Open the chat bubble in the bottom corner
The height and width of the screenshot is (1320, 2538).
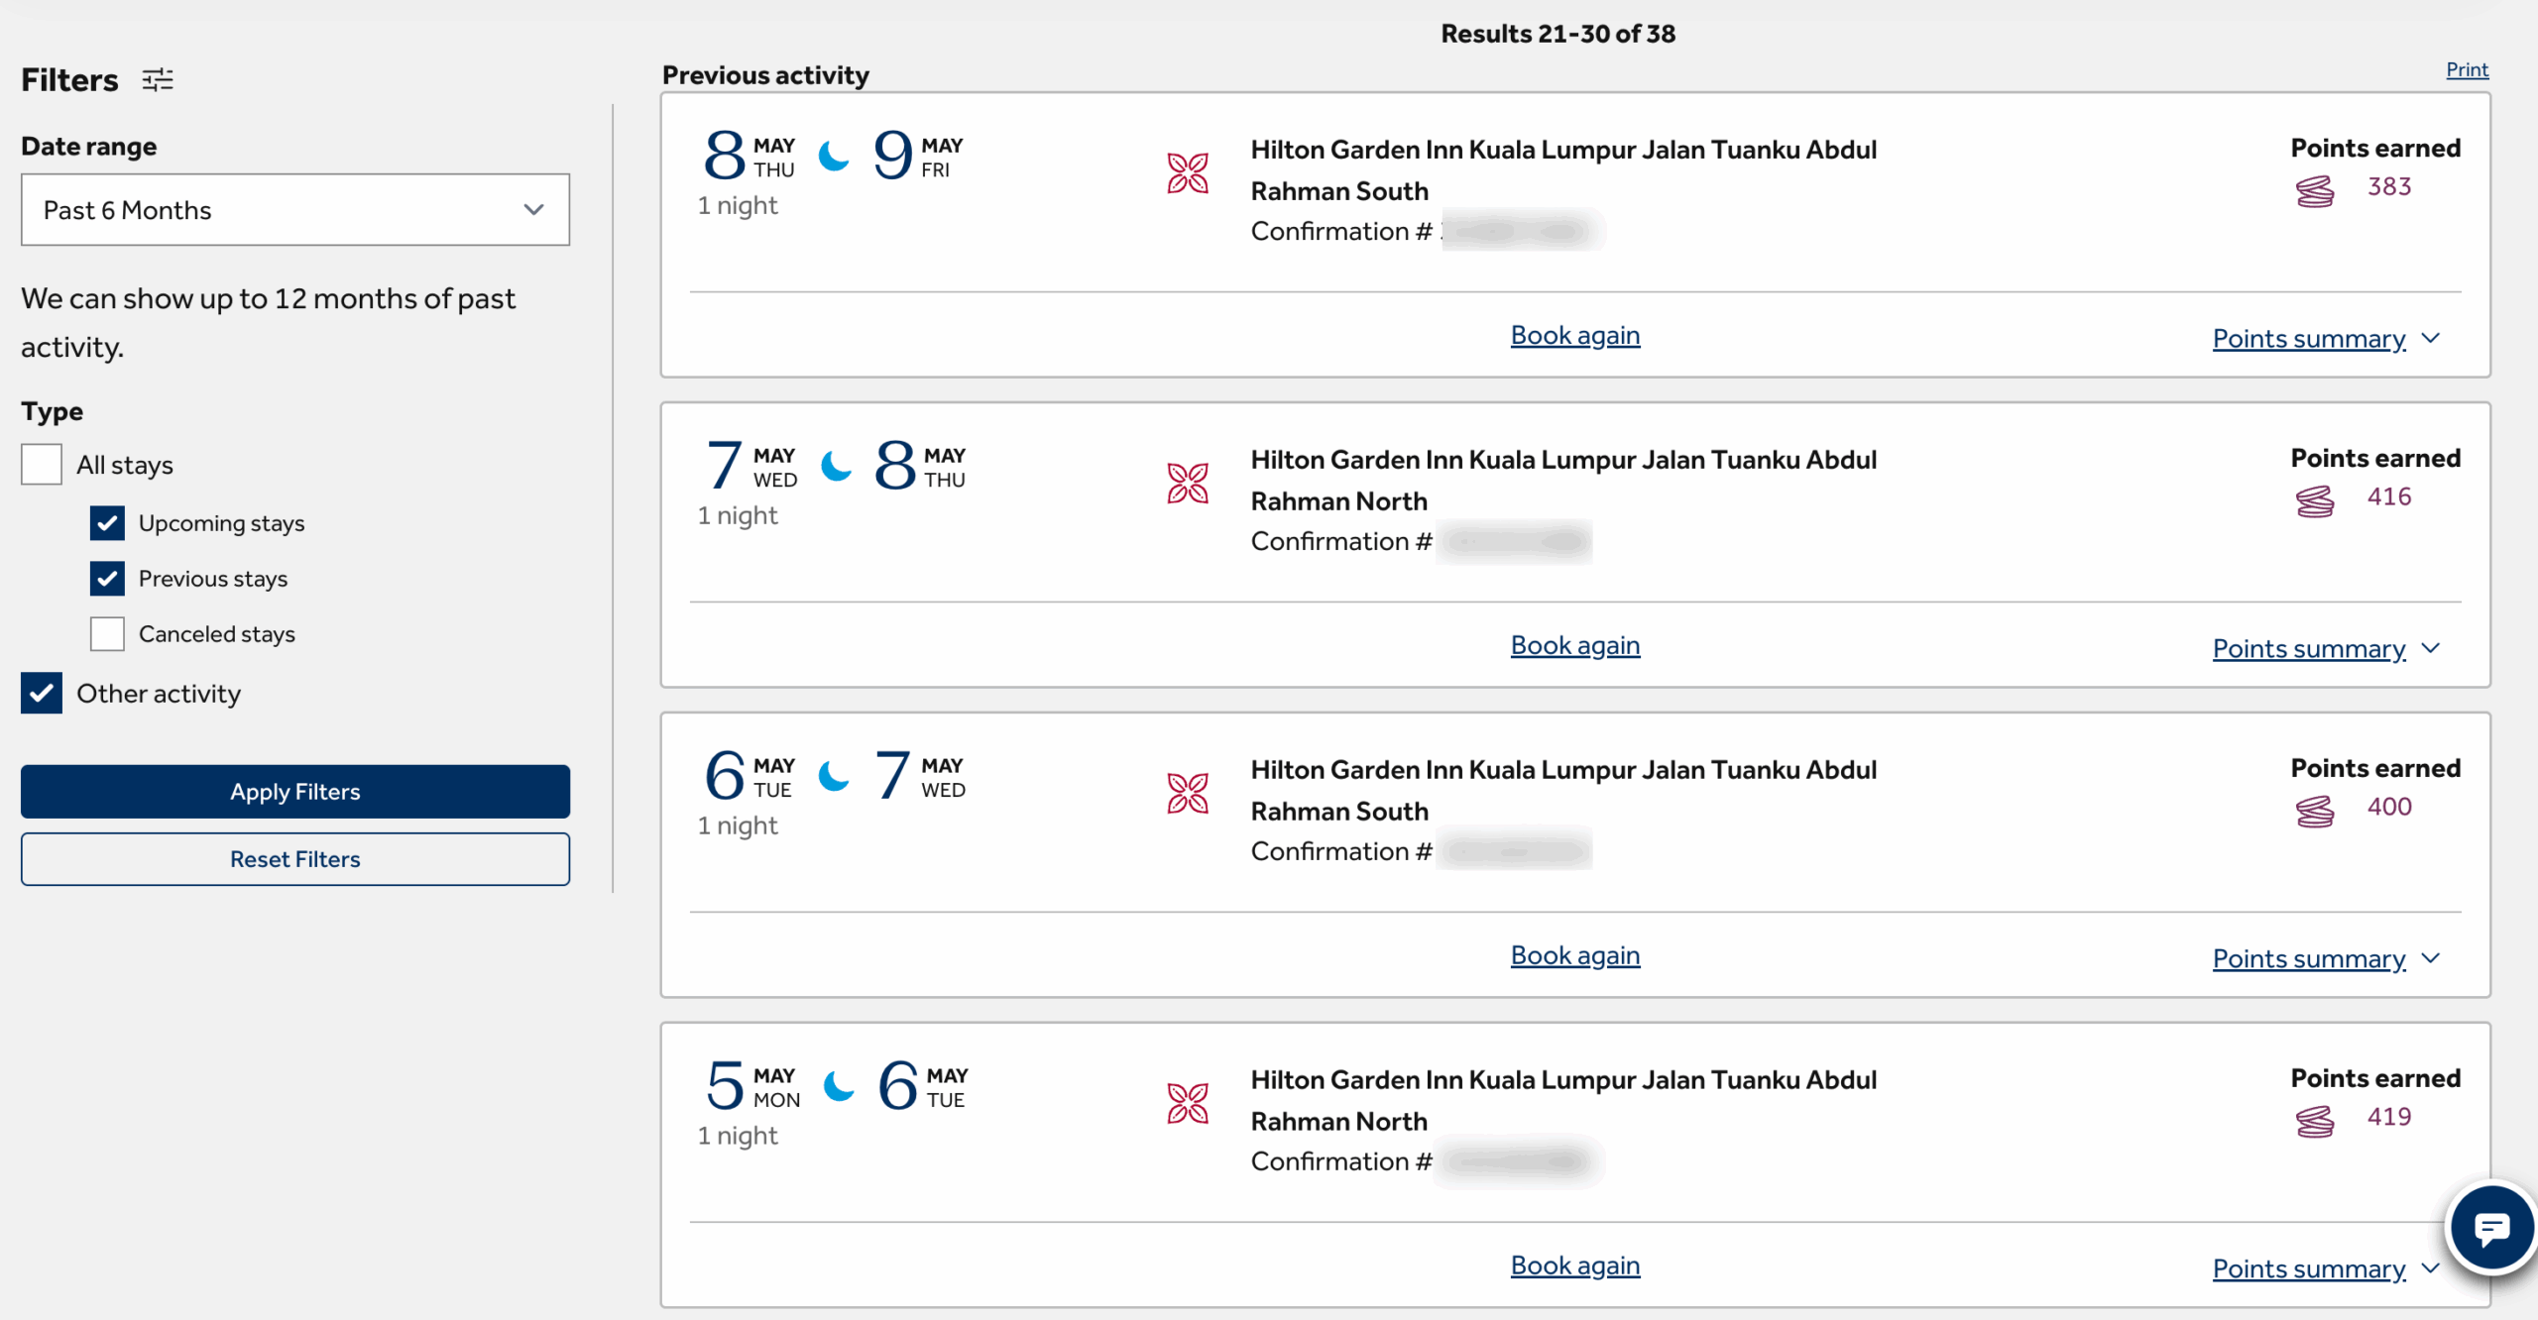click(2491, 1229)
